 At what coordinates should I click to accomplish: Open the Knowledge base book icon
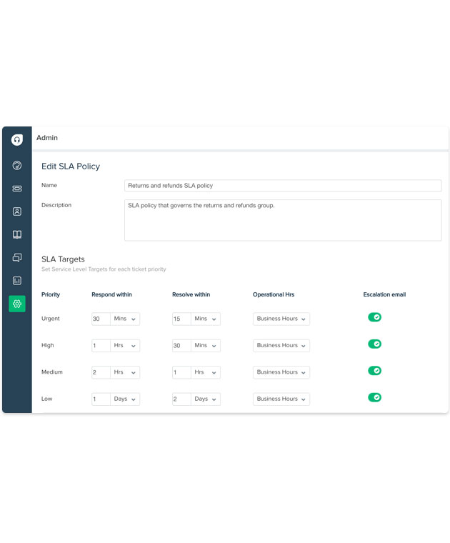click(x=17, y=235)
